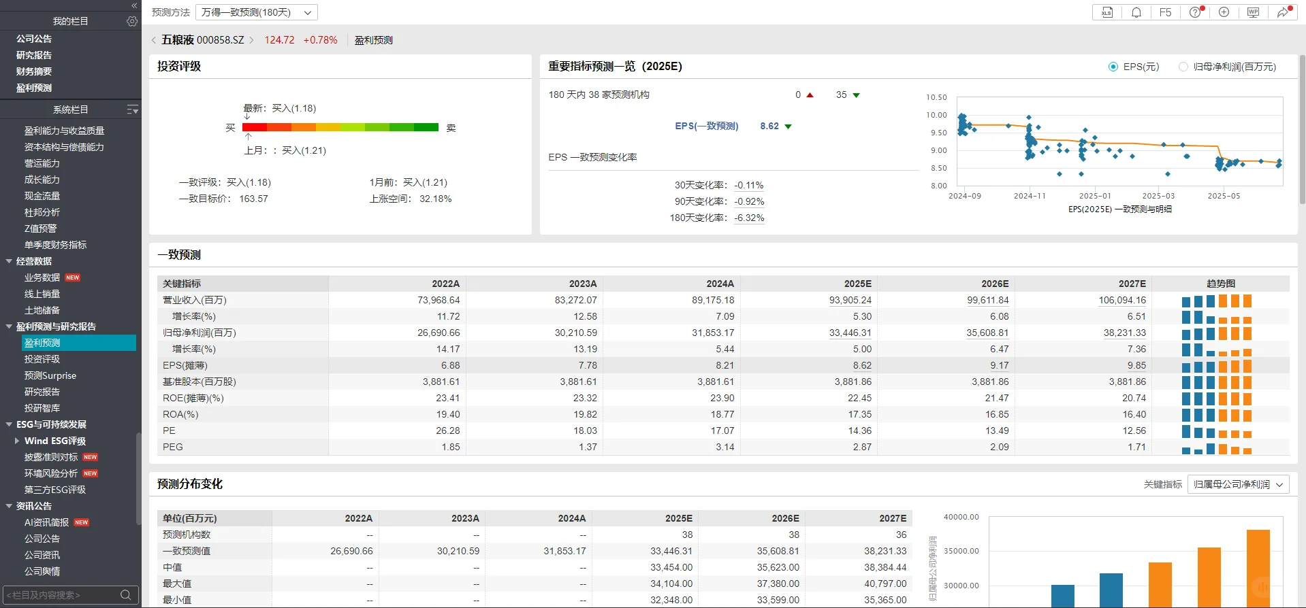Click the circled plus icon in toolbar
Image resolution: width=1306 pixels, height=608 pixels.
point(1224,12)
